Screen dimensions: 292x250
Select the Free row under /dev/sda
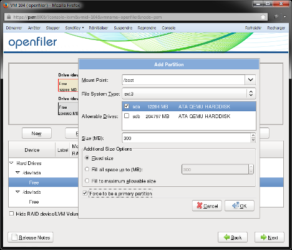click(x=43, y=182)
